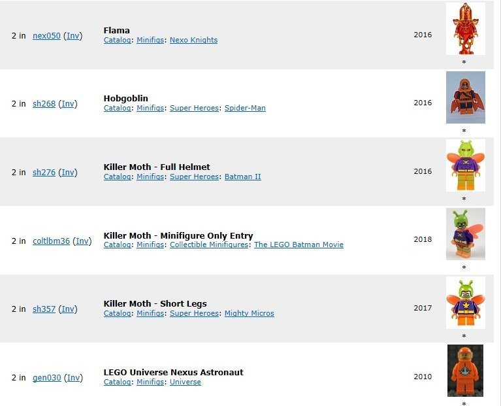The height and width of the screenshot is (406, 501).
Task: Open the Flama minifigure thumbnail
Action: coord(466,29)
